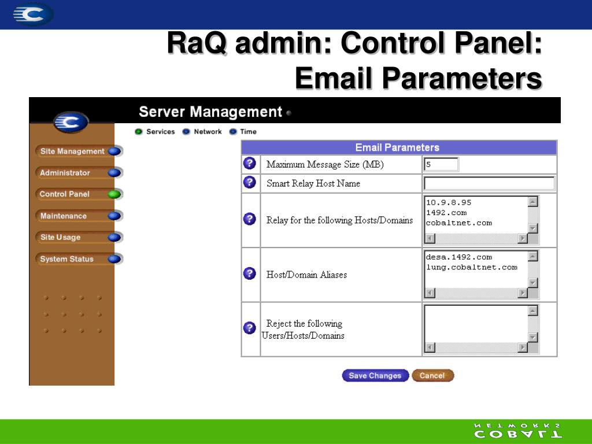Click scroll-right arrow in Host/Domain Aliases box
The image size is (592, 444).
point(523,293)
